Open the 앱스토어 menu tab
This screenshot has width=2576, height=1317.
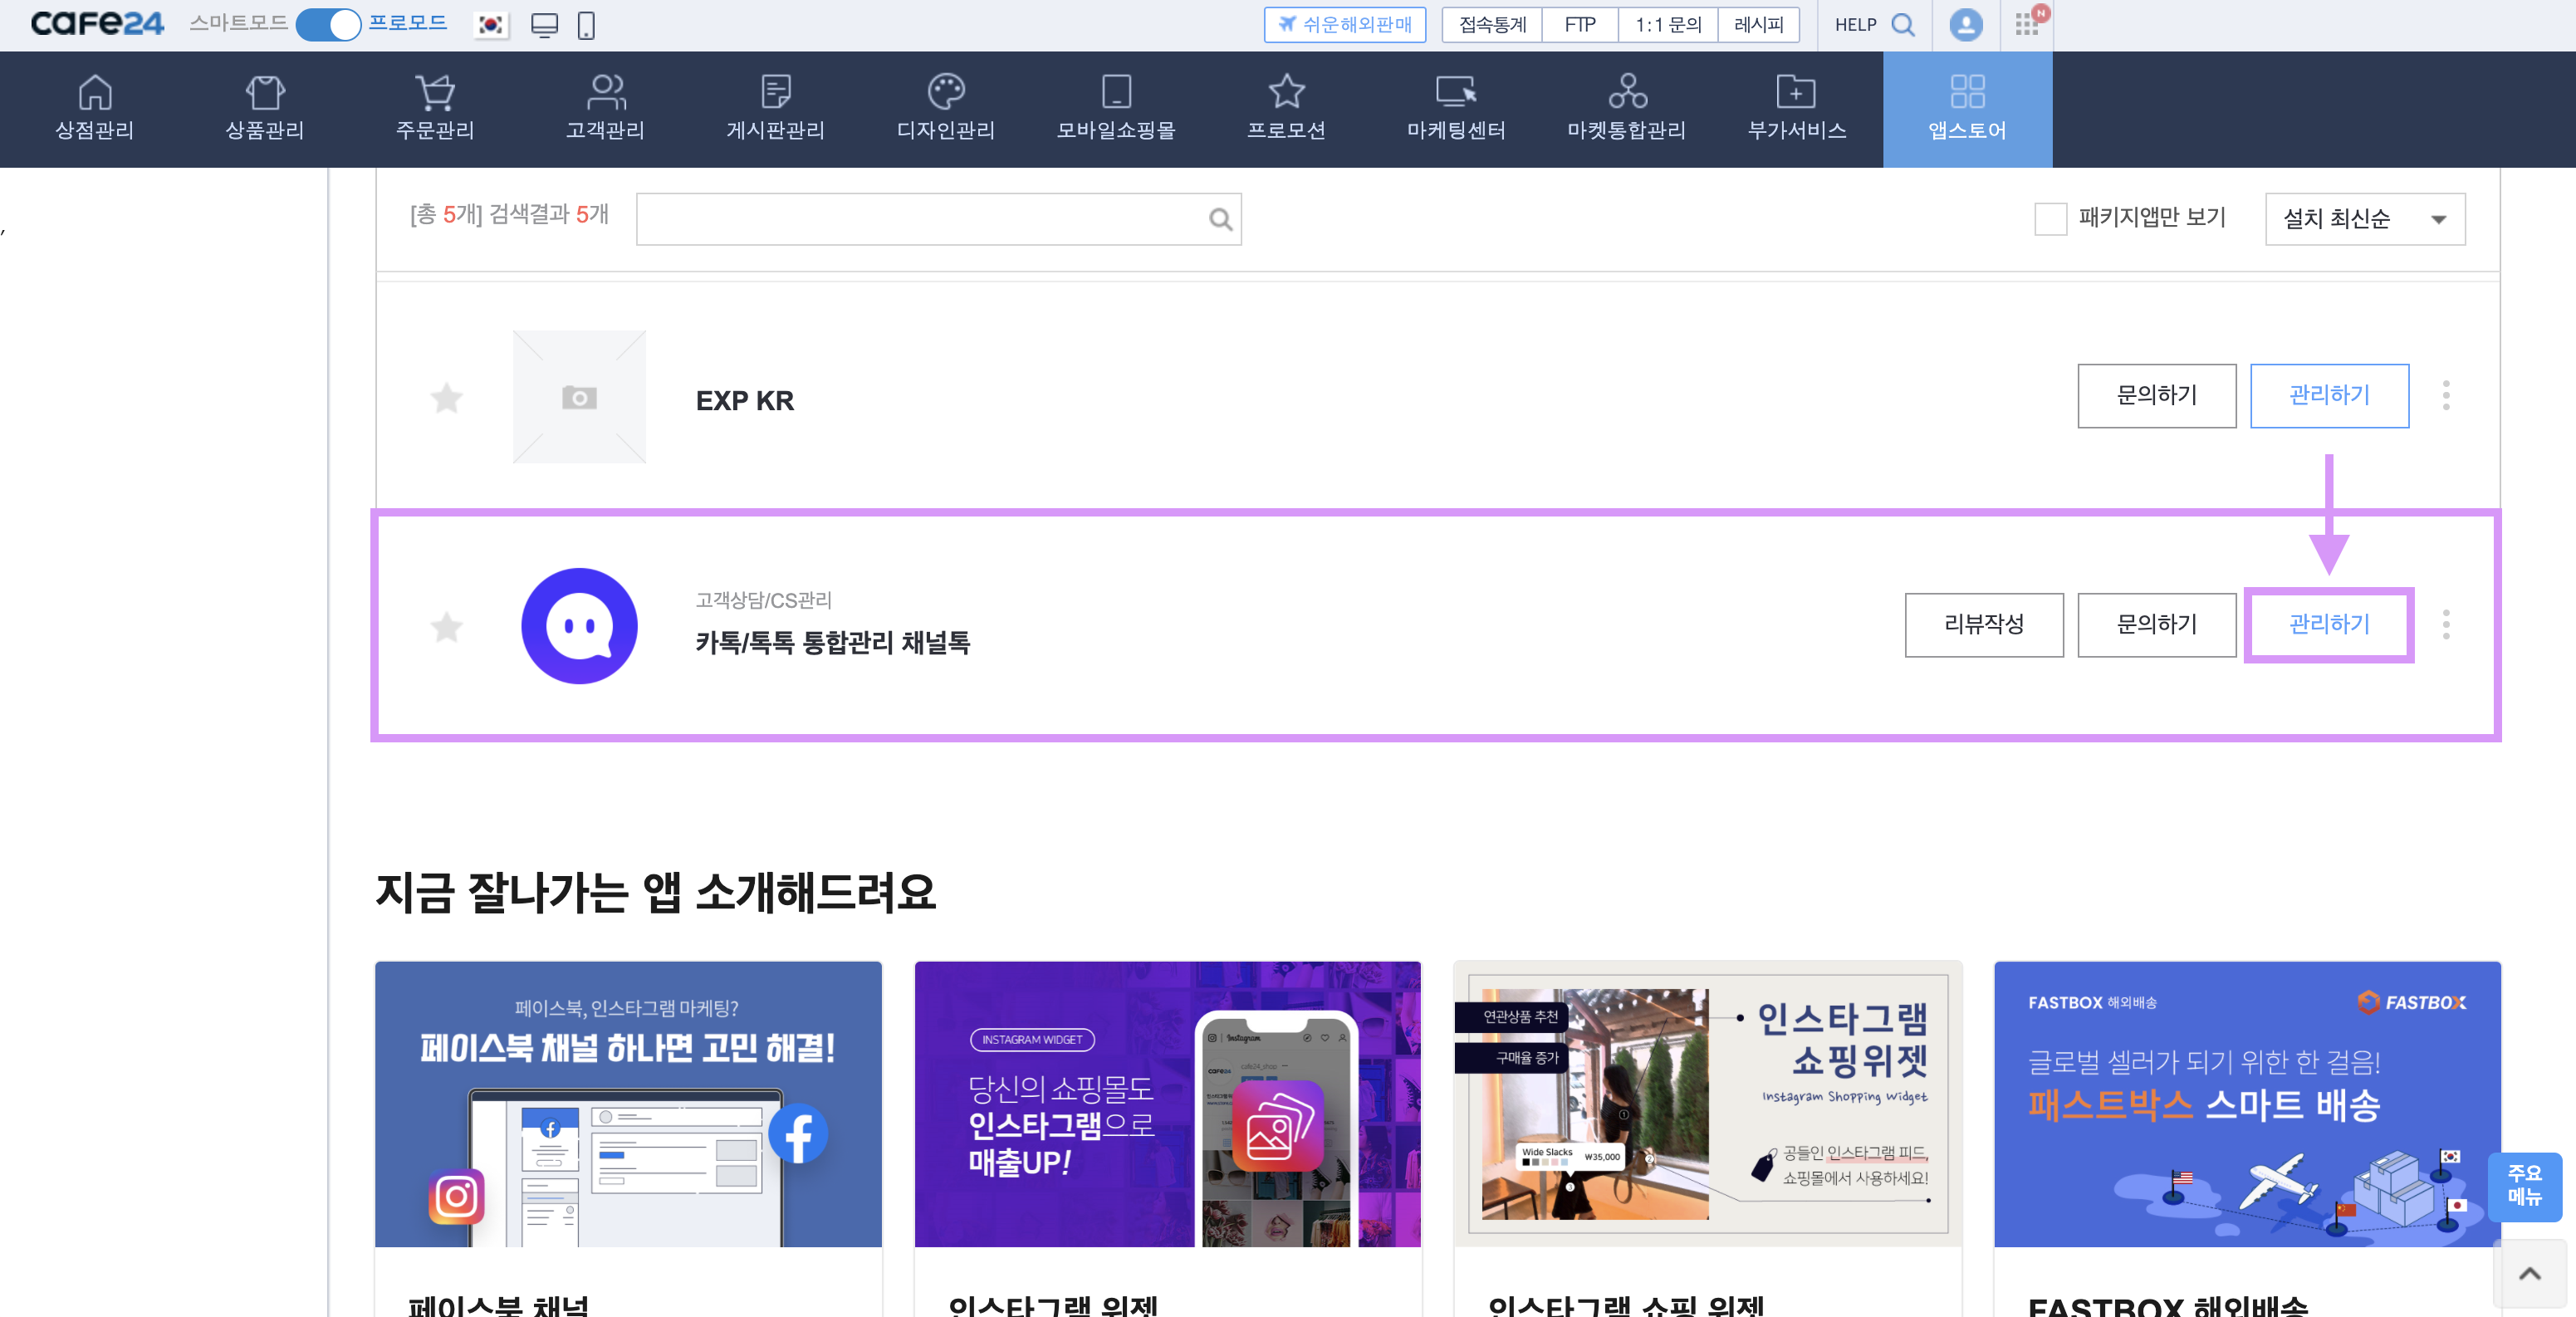pyautogui.click(x=1967, y=108)
